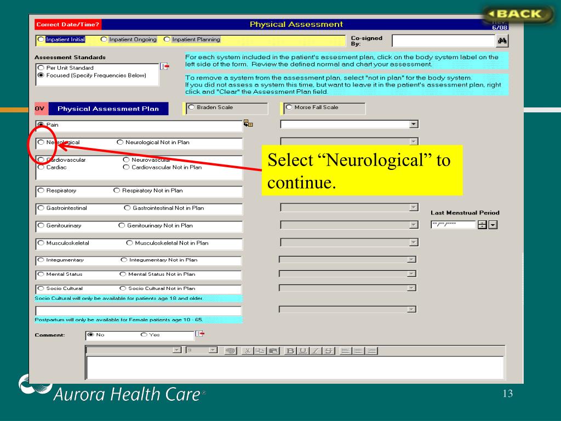Toggle Italic formatting in comment toolbar
The width and height of the screenshot is (561, 421).
pyautogui.click(x=316, y=351)
